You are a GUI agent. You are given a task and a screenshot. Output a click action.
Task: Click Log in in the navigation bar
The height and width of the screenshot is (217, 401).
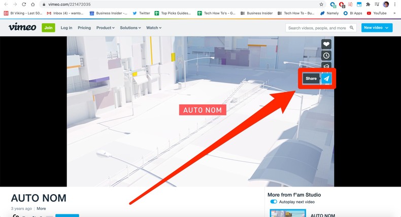pyautogui.click(x=66, y=28)
